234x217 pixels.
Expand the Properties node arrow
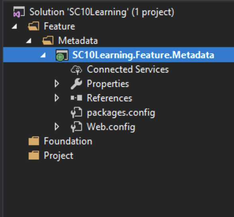click(57, 84)
